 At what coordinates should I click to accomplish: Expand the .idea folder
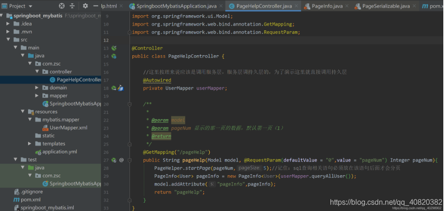(x=8, y=23)
